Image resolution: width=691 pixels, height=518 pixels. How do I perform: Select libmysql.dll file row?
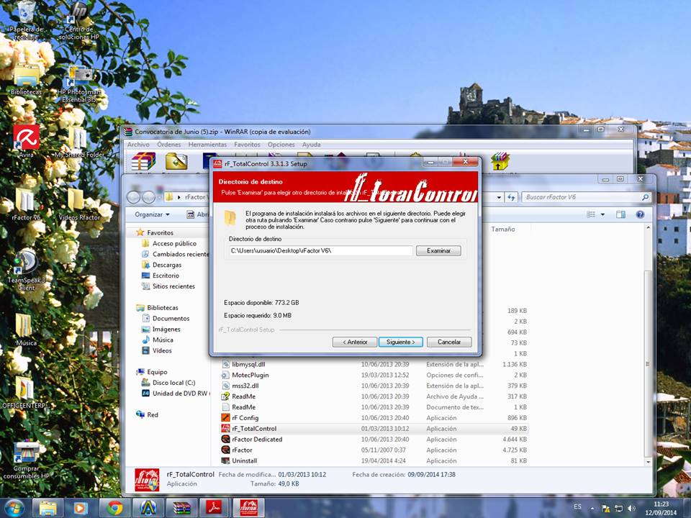coord(374,364)
